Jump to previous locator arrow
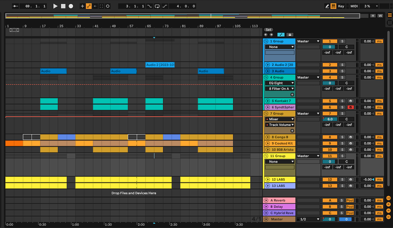Image resolution: width=393 pixels, height=228 pixels. 266,35
